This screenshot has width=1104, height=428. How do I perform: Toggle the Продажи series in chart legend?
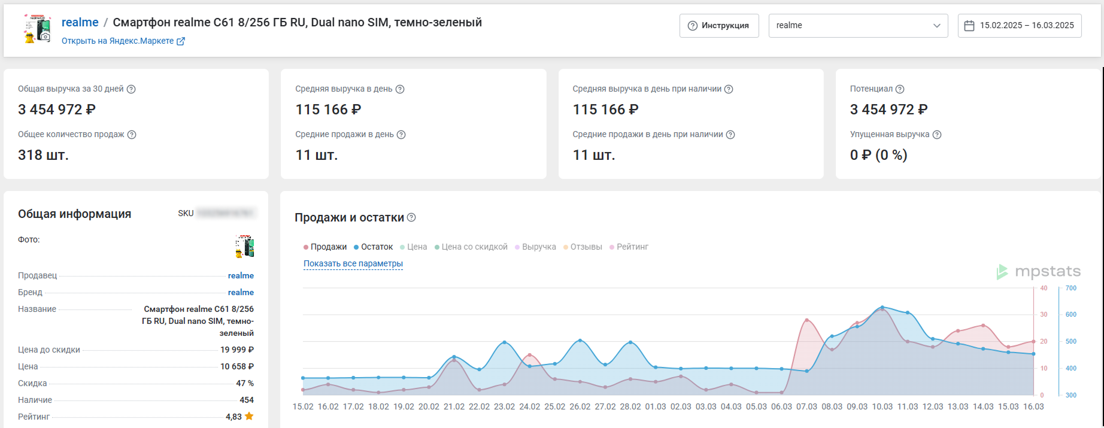[325, 247]
